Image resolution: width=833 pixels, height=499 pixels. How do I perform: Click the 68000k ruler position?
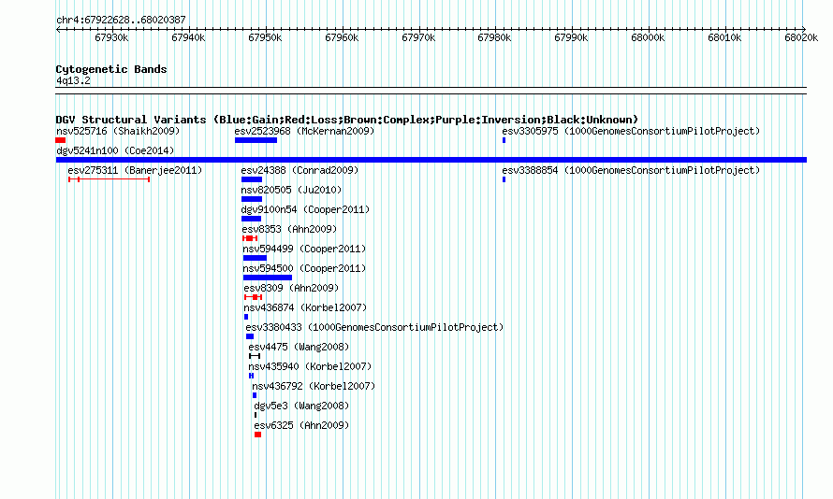point(648,37)
